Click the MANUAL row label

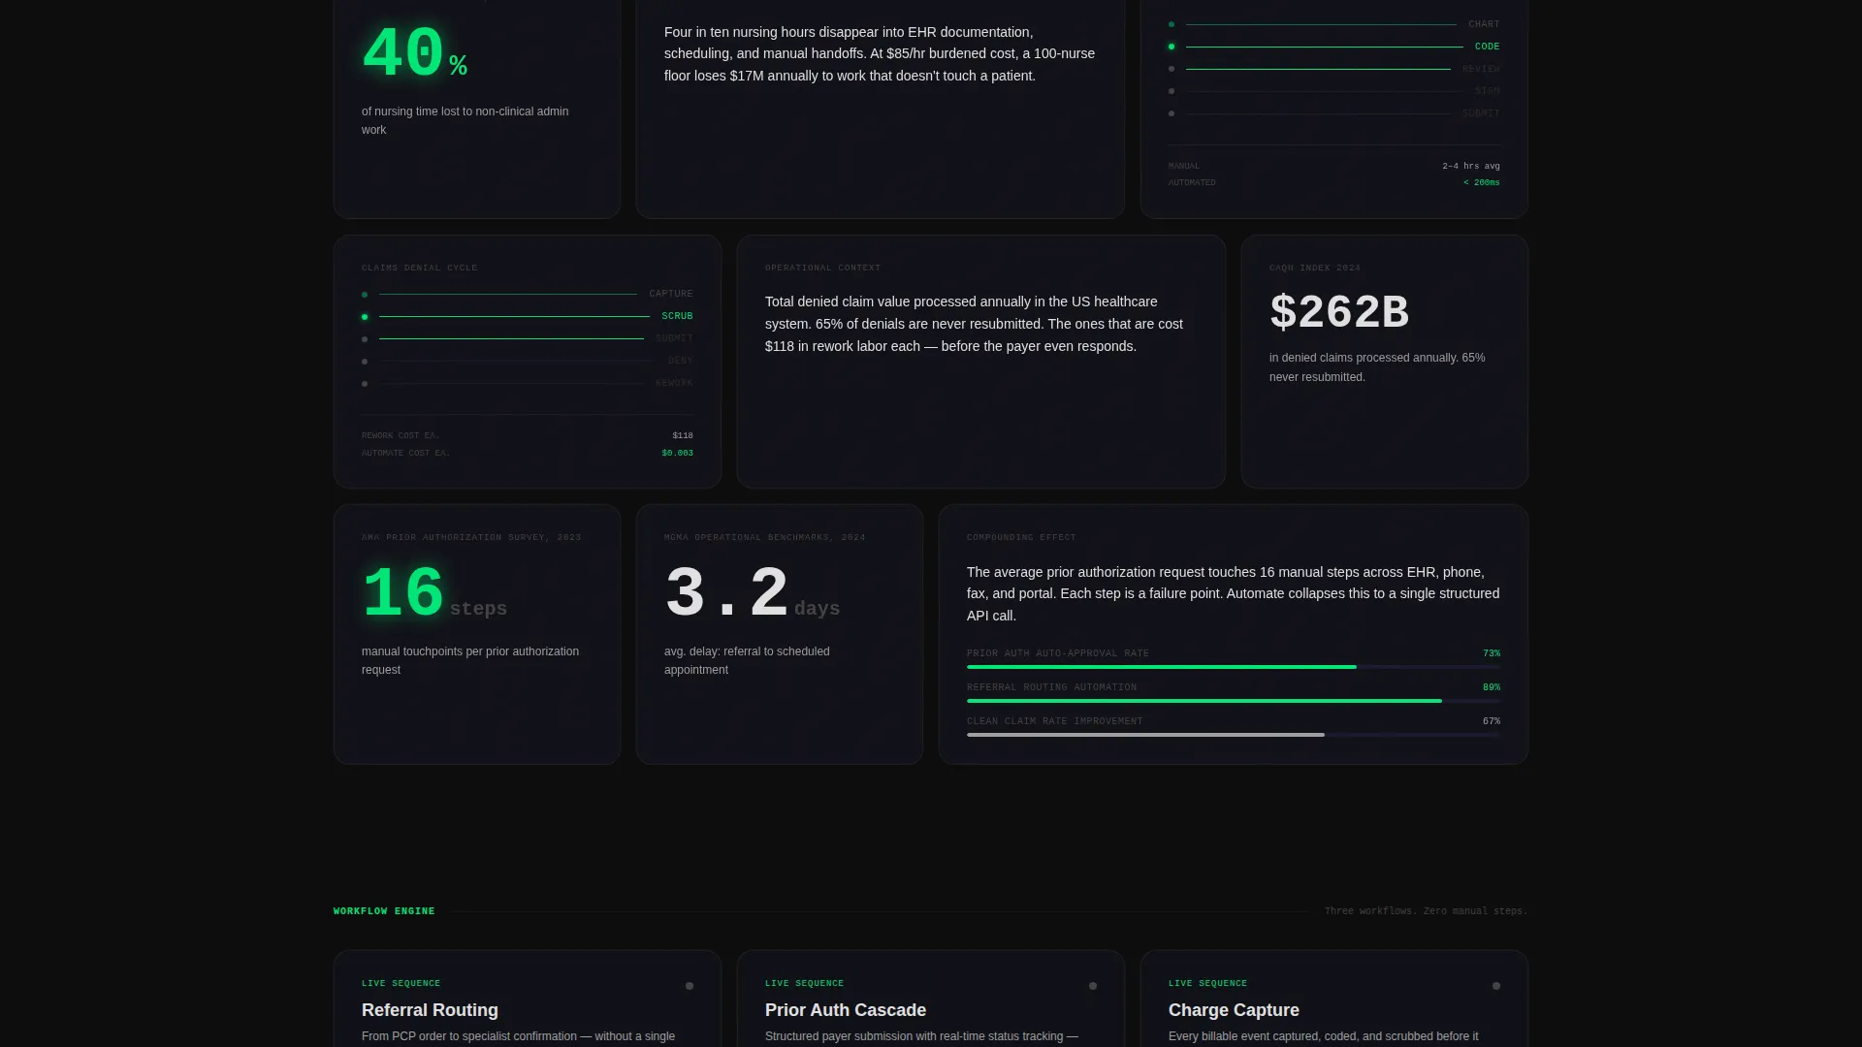(x=1183, y=167)
